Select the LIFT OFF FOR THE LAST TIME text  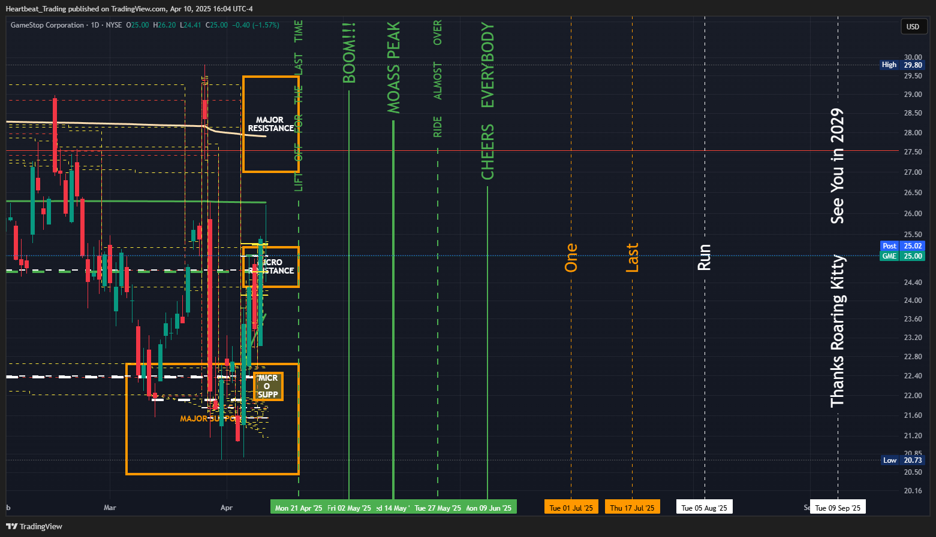click(299, 105)
